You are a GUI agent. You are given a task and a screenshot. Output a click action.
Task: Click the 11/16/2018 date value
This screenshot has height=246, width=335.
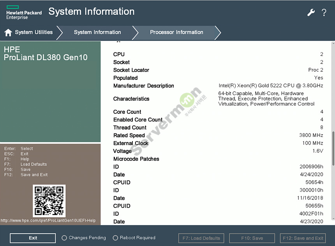pos(310,198)
